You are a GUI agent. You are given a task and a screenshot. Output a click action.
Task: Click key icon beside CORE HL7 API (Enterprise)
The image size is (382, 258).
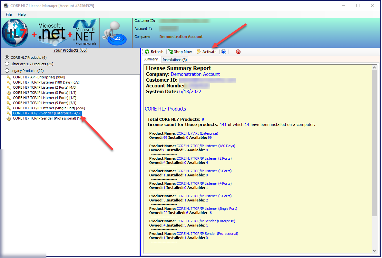tap(8, 77)
